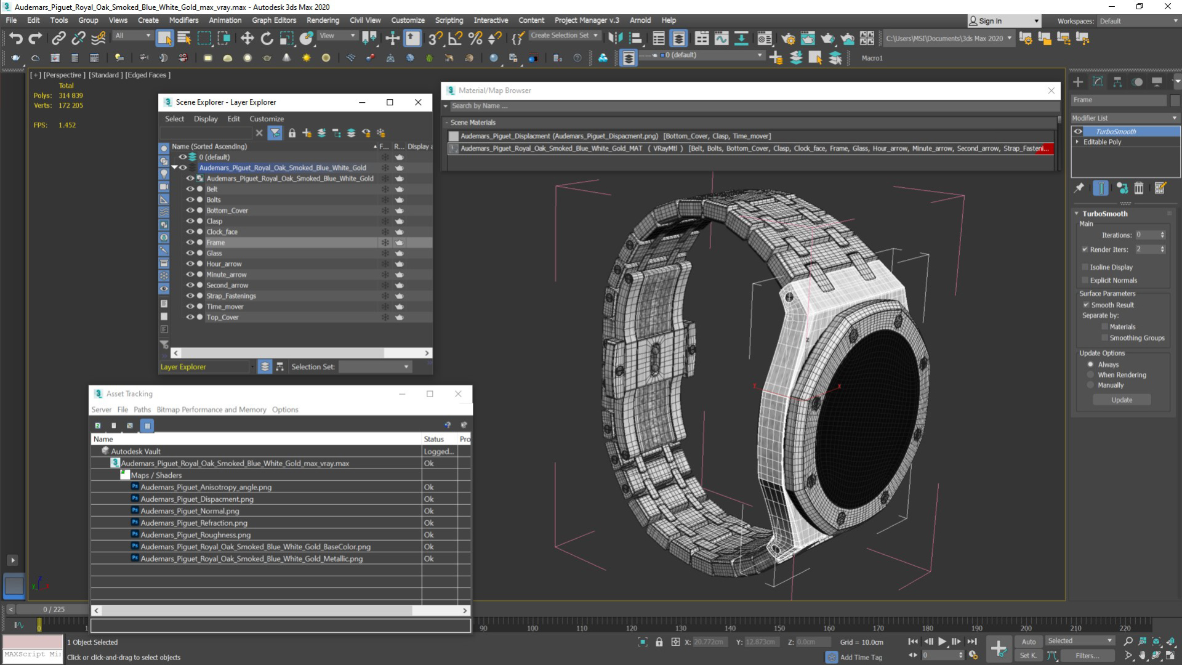Open Create Selection Set dropdown
1182x665 pixels.
565,36
